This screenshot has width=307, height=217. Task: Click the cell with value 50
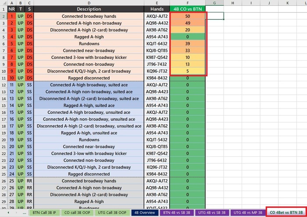point(188,16)
